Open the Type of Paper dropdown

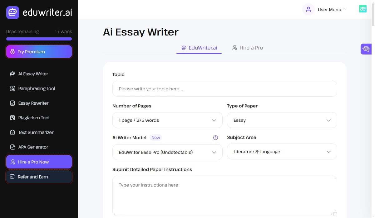(x=282, y=120)
